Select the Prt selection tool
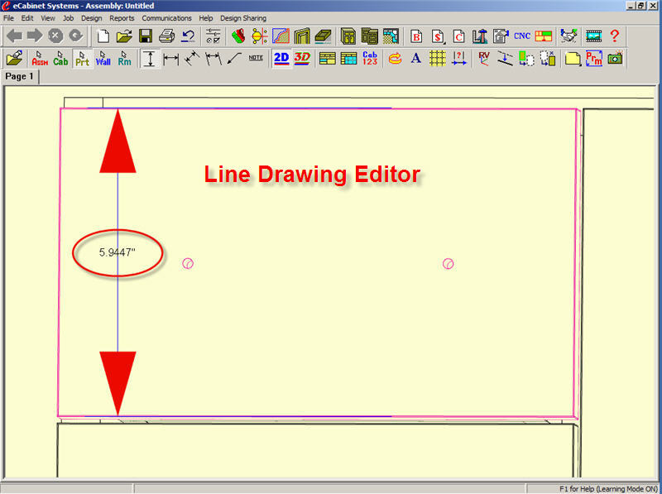This screenshot has height=494, width=662. point(82,59)
